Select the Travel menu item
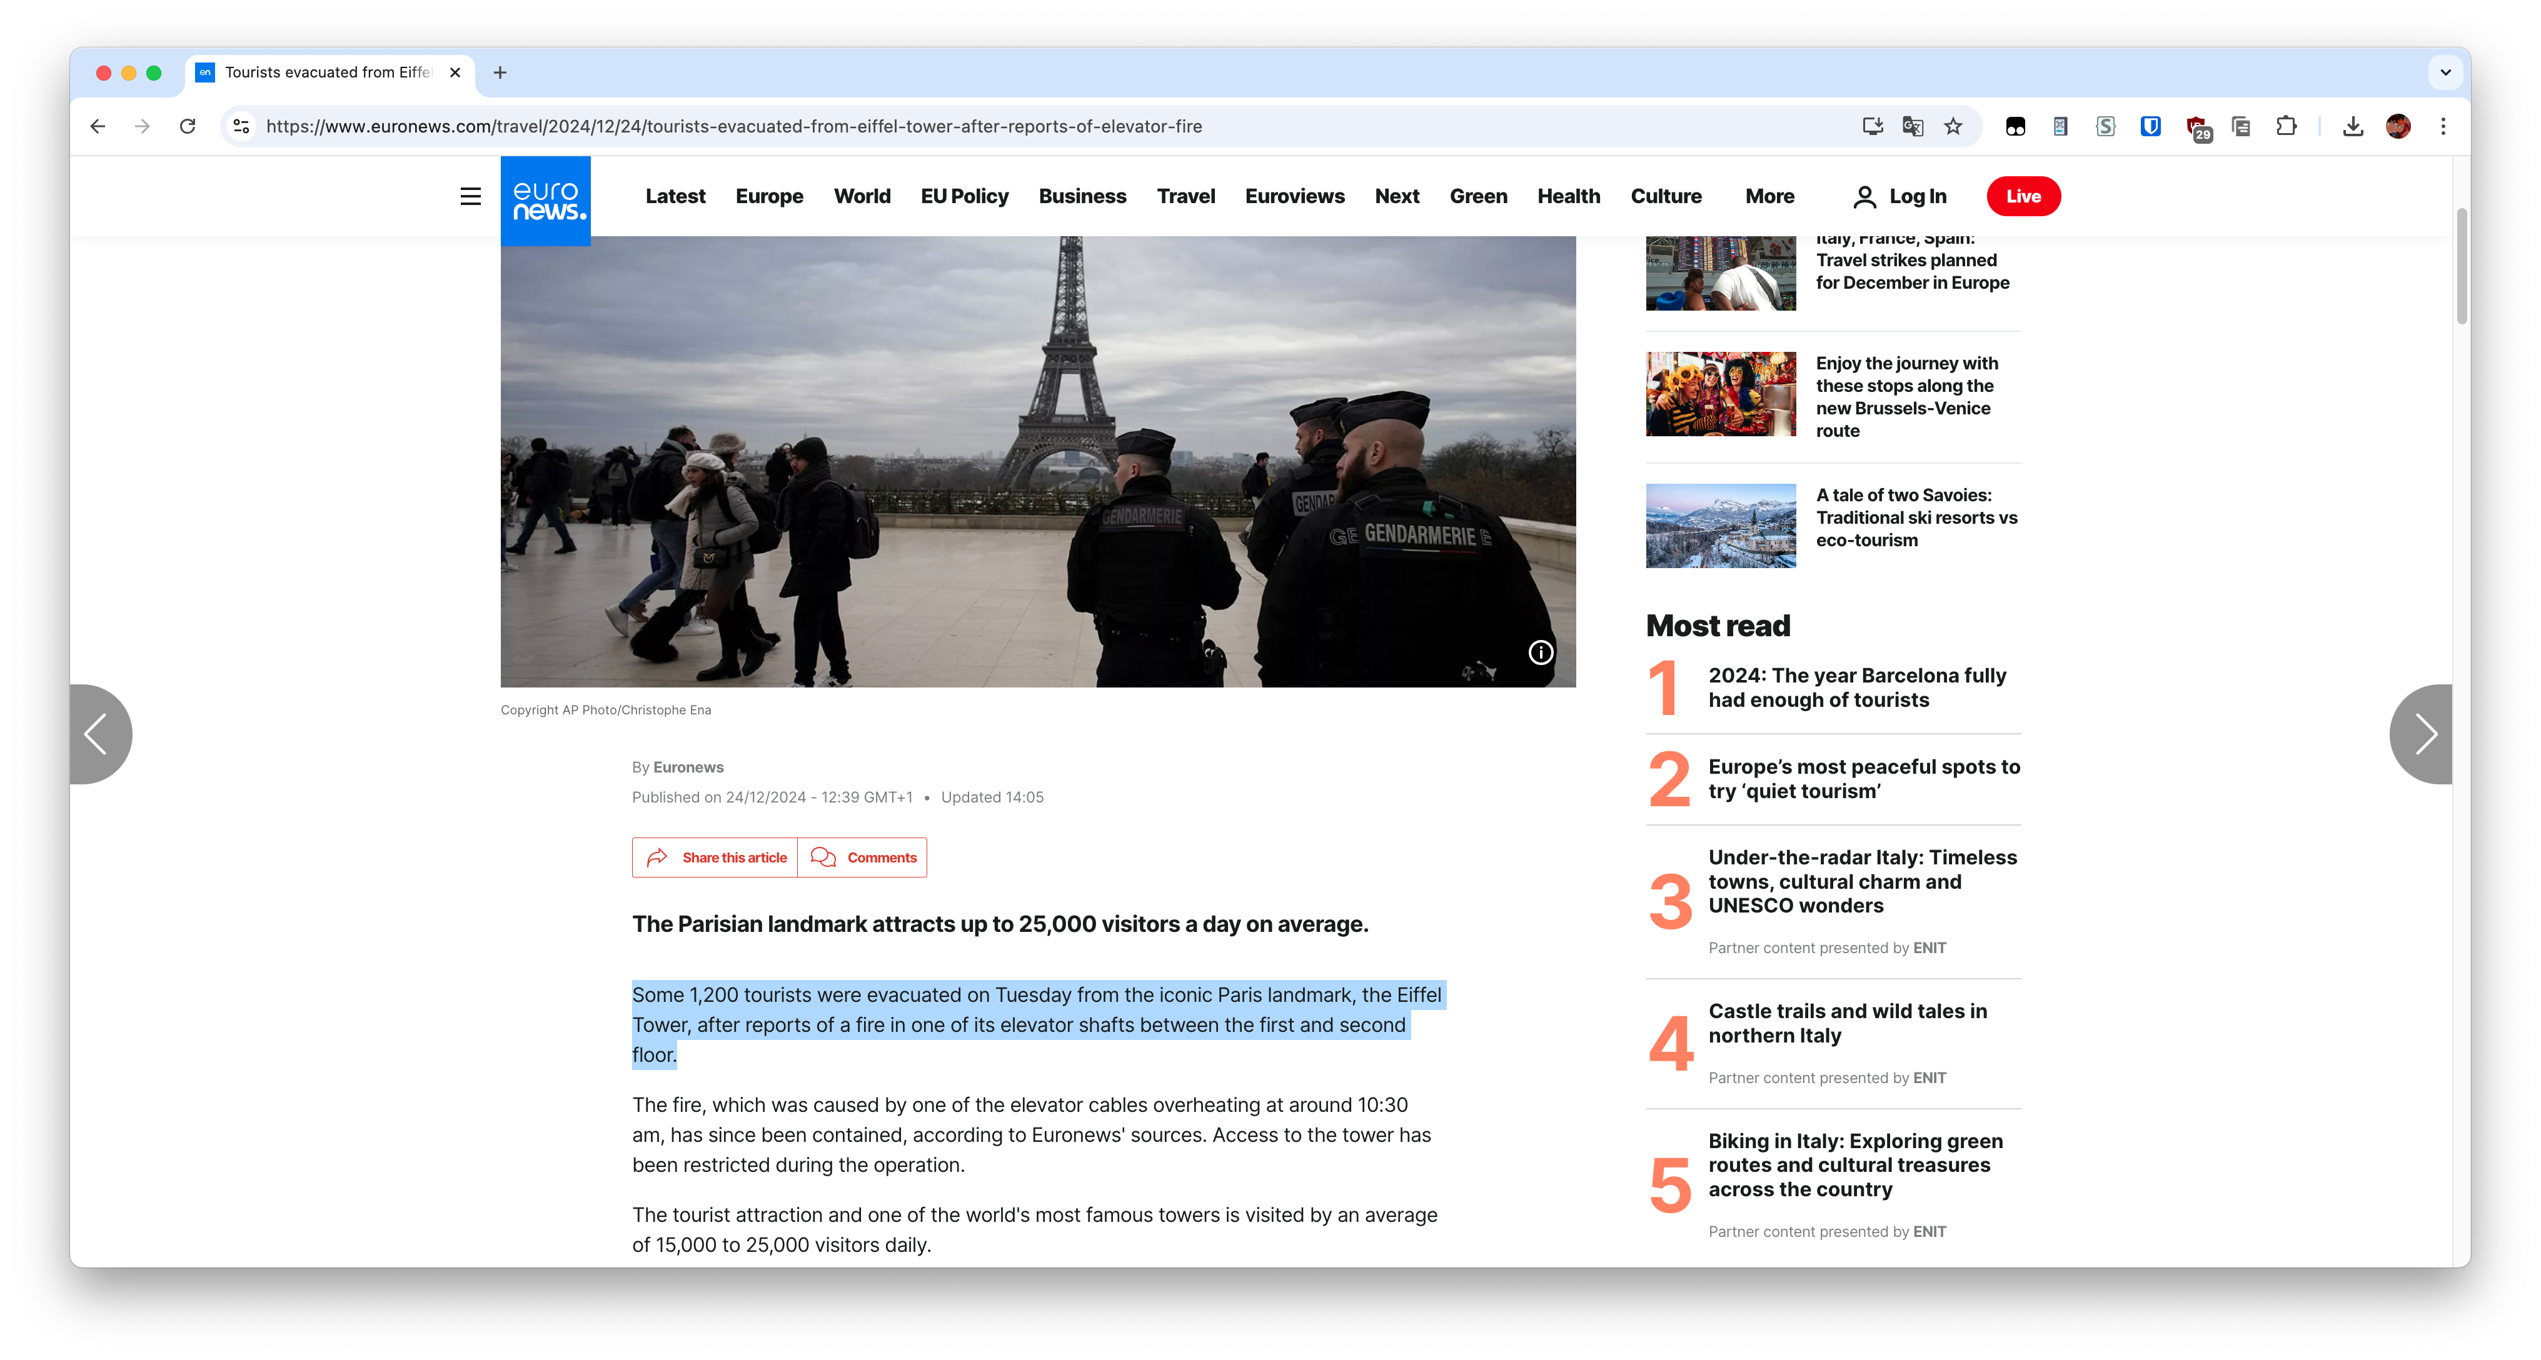Screen dimensions: 2541x1360 click(1185, 196)
